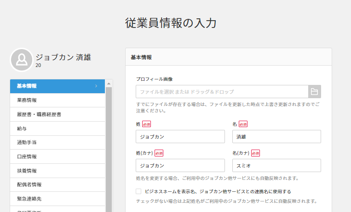Screen dimensions: 351x212
Task: Focus the 姓(カナ) input field
Action: [x=180, y=166]
